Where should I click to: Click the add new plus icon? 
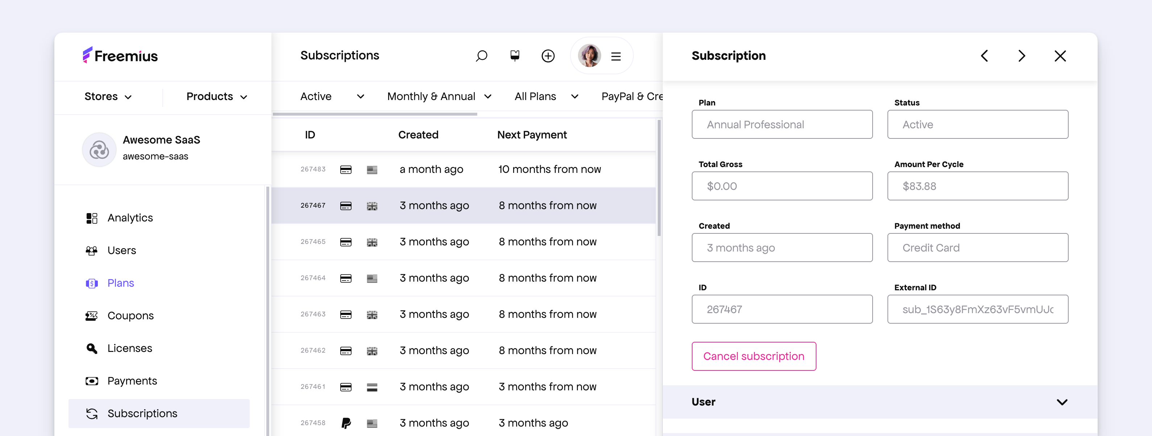[x=548, y=56]
